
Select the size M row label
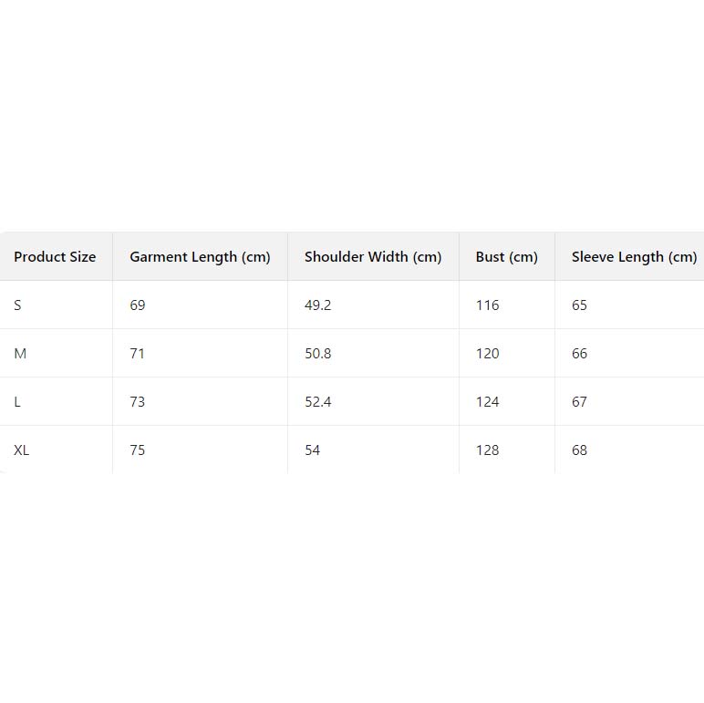pyautogui.click(x=20, y=354)
